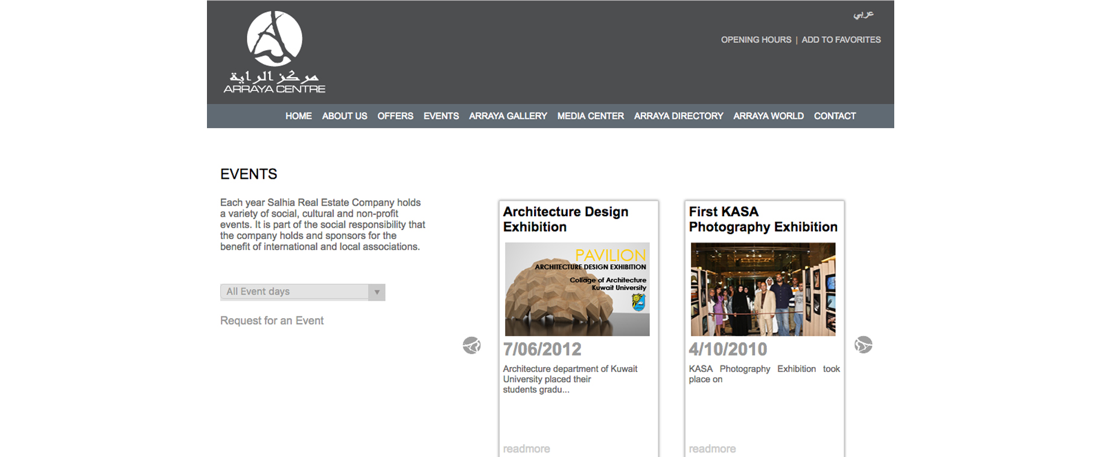The width and height of the screenshot is (1100, 457).
Task: Open the OPENING HOURS link
Action: 756,40
